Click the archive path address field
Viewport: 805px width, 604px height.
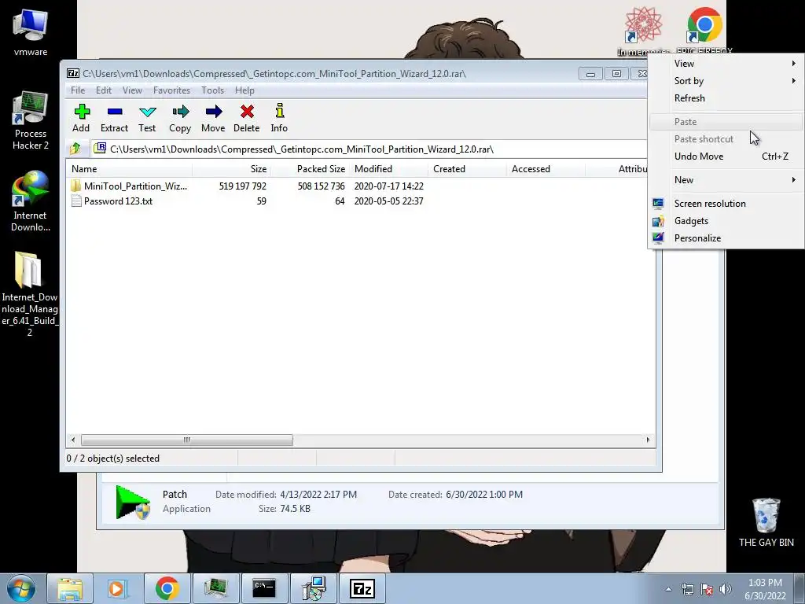[x=369, y=149]
